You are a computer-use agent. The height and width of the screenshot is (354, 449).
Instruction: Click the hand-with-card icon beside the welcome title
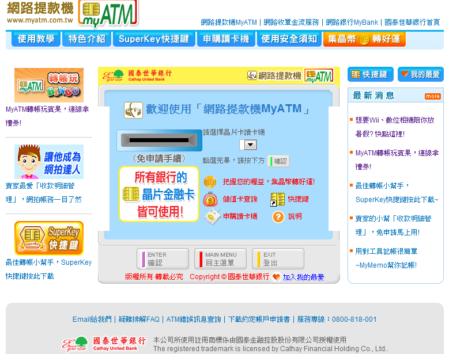pos(133,110)
